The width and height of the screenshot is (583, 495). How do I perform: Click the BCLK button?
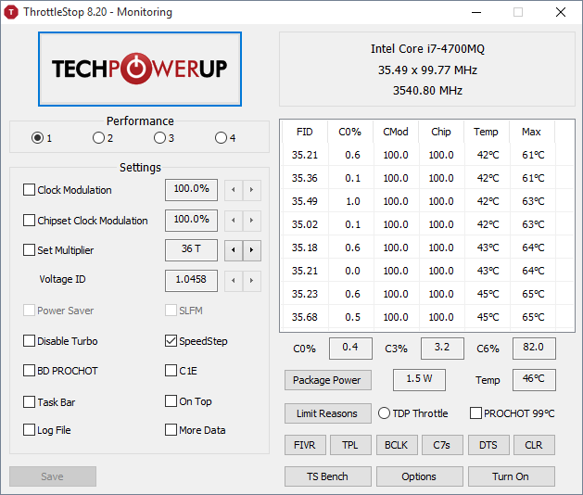pyautogui.click(x=397, y=445)
